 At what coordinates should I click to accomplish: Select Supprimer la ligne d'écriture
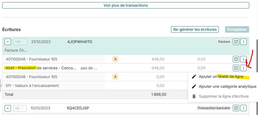[x=223, y=96]
